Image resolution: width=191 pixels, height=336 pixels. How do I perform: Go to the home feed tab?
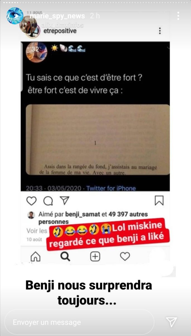click(35, 256)
